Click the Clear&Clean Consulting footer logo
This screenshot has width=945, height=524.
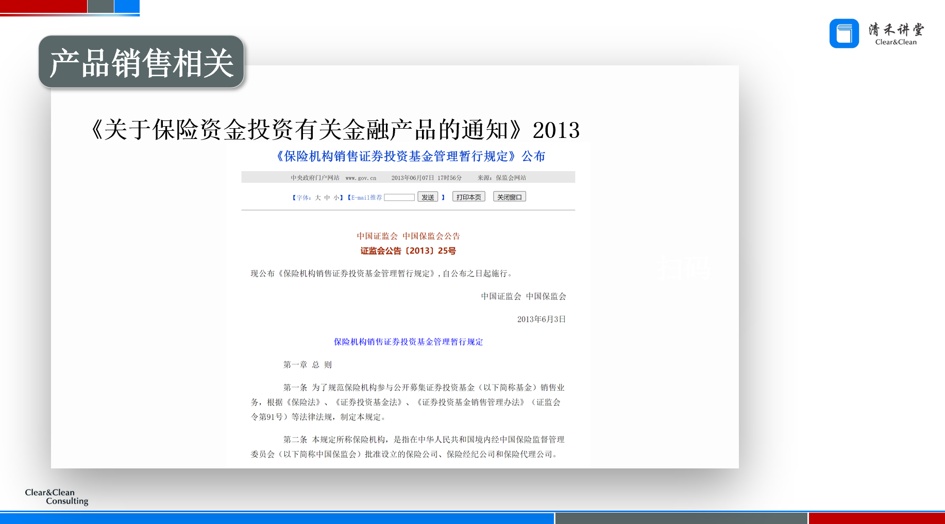coord(57,497)
